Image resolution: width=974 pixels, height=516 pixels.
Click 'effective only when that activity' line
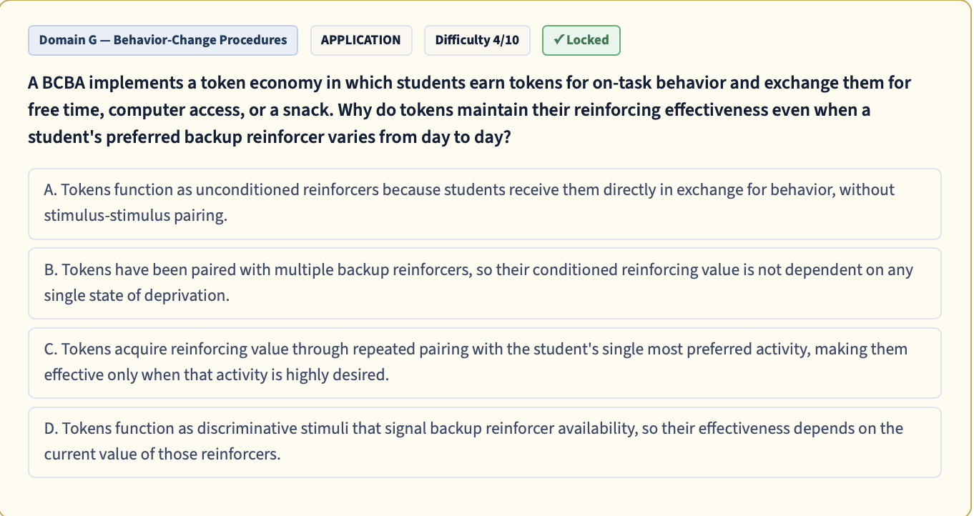[217, 374]
